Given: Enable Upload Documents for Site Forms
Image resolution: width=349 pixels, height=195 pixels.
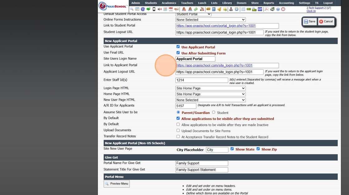Looking at the screenshot, I should tap(178, 131).
